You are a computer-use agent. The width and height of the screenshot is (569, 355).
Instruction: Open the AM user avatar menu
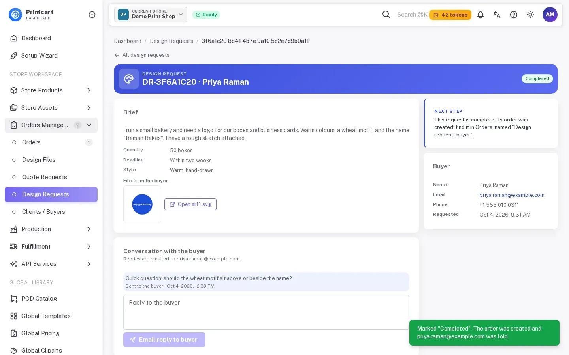550,15
